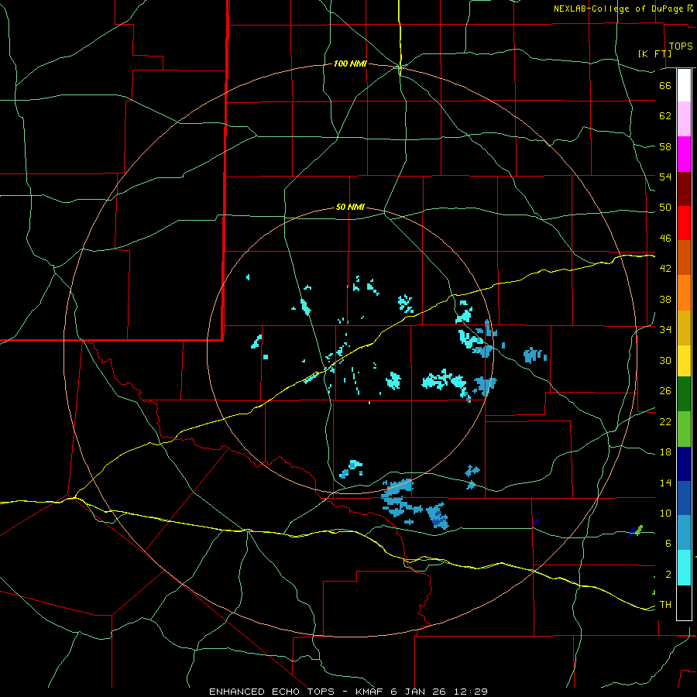Image resolution: width=697 pixels, height=697 pixels.
Task: Click the 34 legend scale value
Action: click(665, 329)
